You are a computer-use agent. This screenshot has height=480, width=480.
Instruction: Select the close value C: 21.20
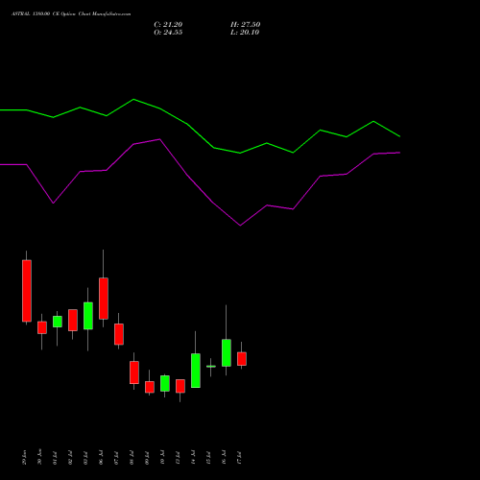tap(168, 25)
